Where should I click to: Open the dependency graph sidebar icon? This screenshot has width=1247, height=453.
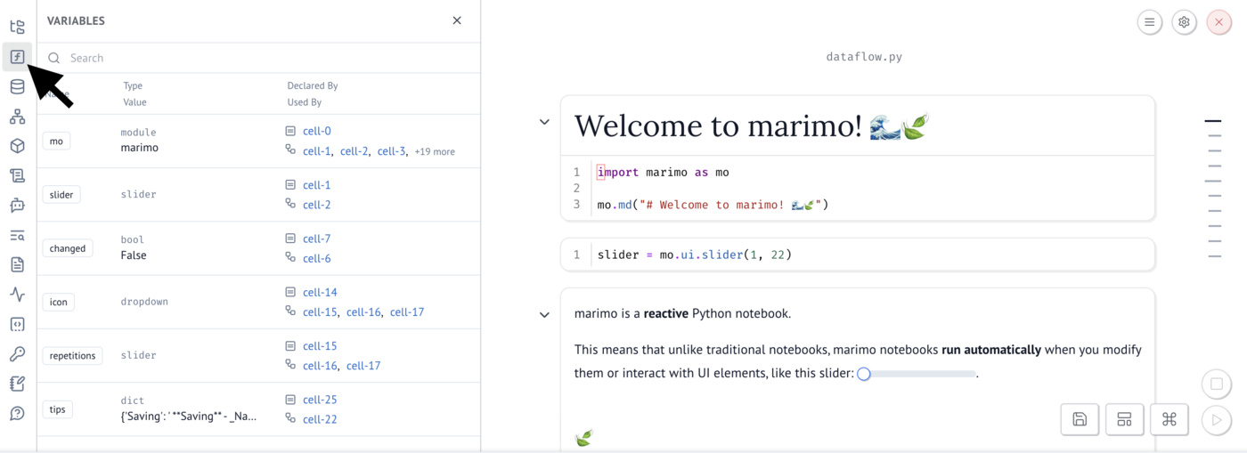(x=17, y=117)
